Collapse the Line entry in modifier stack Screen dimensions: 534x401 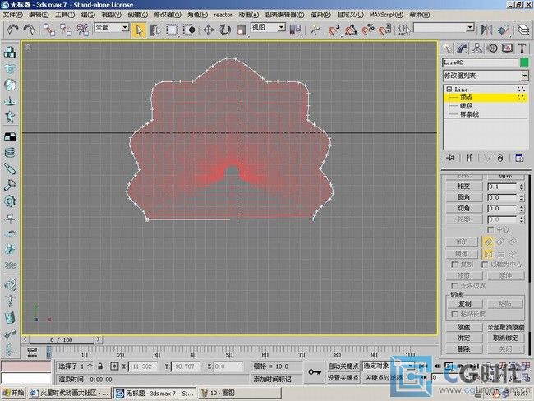(449, 90)
